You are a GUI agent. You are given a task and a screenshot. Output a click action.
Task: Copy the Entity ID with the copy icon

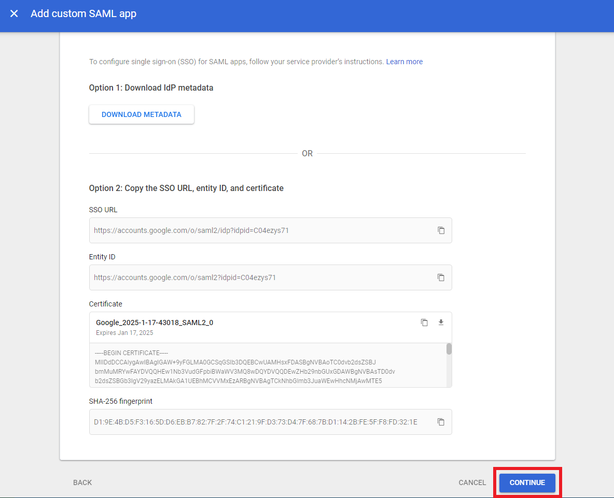441,277
